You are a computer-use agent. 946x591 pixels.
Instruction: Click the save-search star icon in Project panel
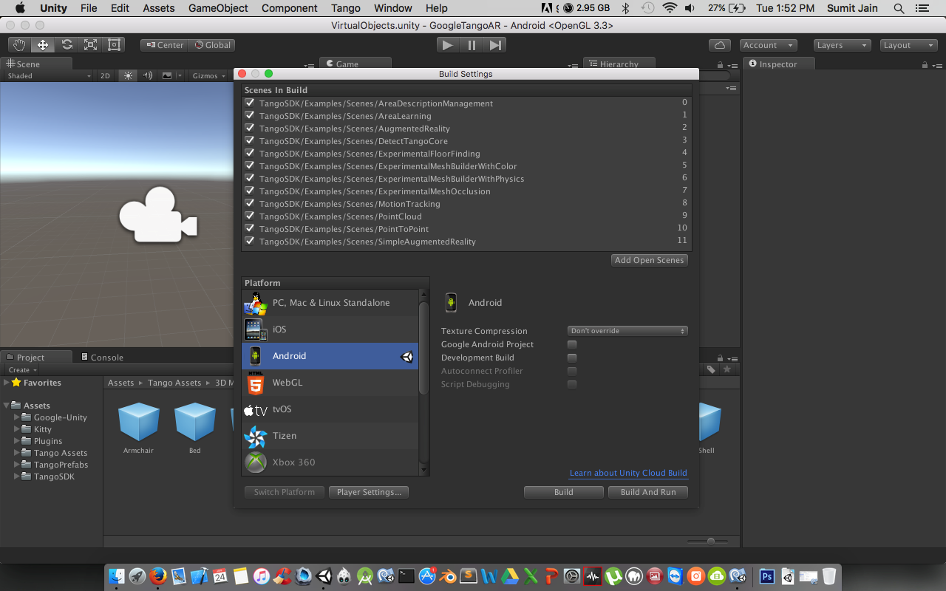click(727, 369)
